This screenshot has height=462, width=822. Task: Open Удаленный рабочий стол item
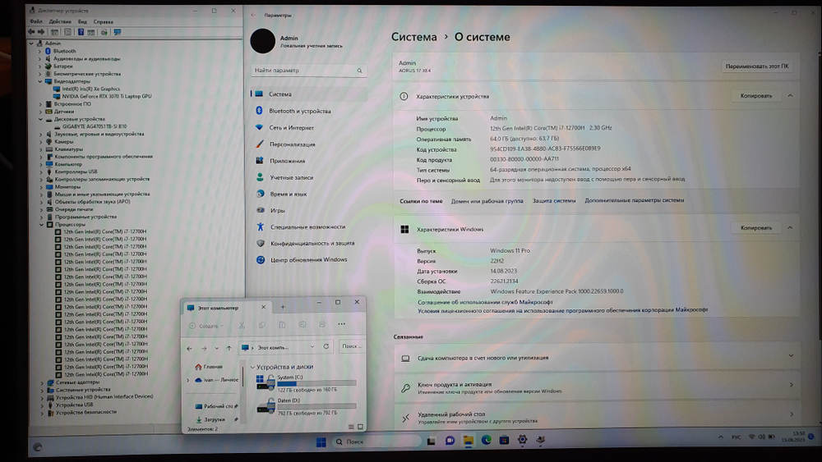(596, 417)
